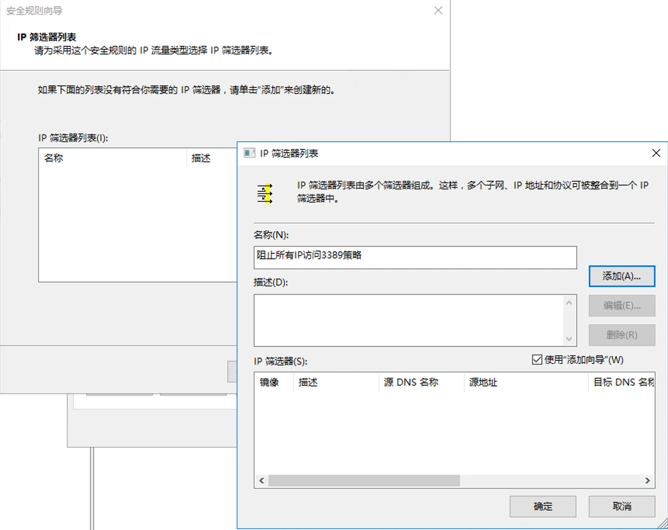
Task: Click the IP filter list title bar icon
Action: coord(249,153)
